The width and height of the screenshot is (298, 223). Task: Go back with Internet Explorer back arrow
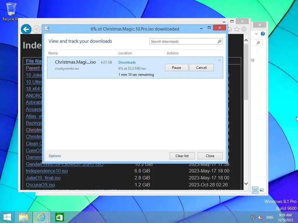click(x=26, y=29)
